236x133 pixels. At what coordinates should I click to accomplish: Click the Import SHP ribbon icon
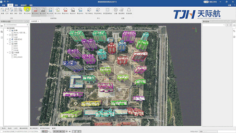pos(43,11)
